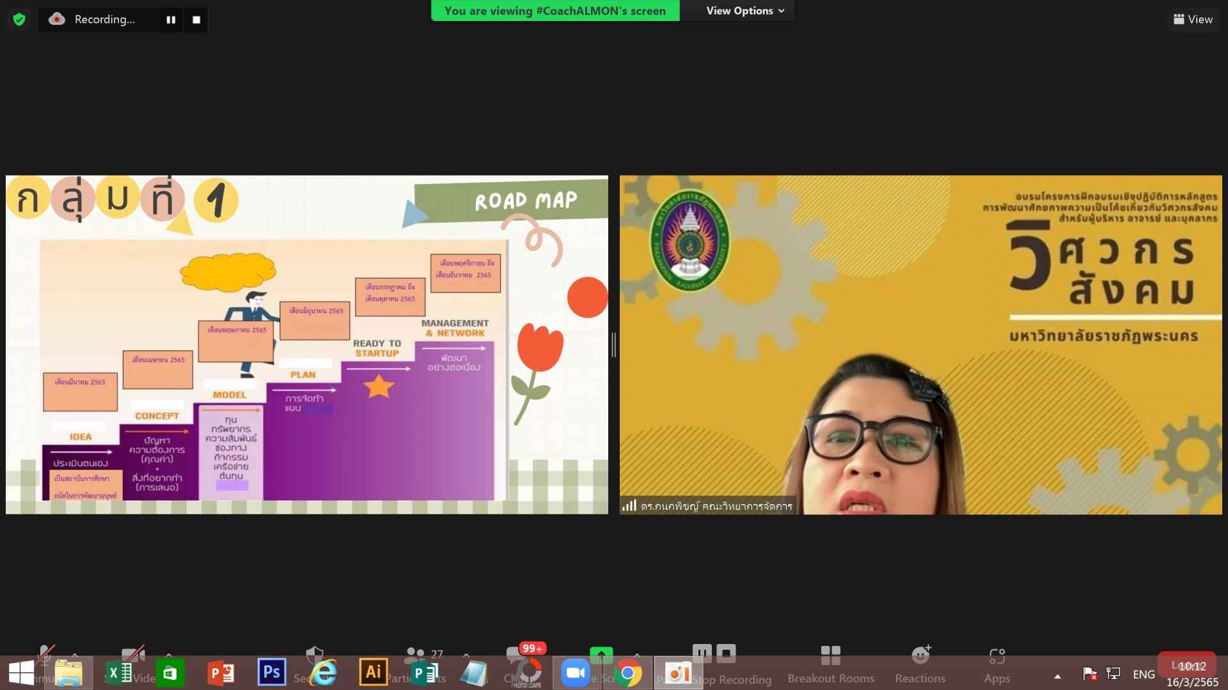The height and width of the screenshot is (690, 1228).
Task: Open the View Options dropdown
Action: [x=744, y=11]
